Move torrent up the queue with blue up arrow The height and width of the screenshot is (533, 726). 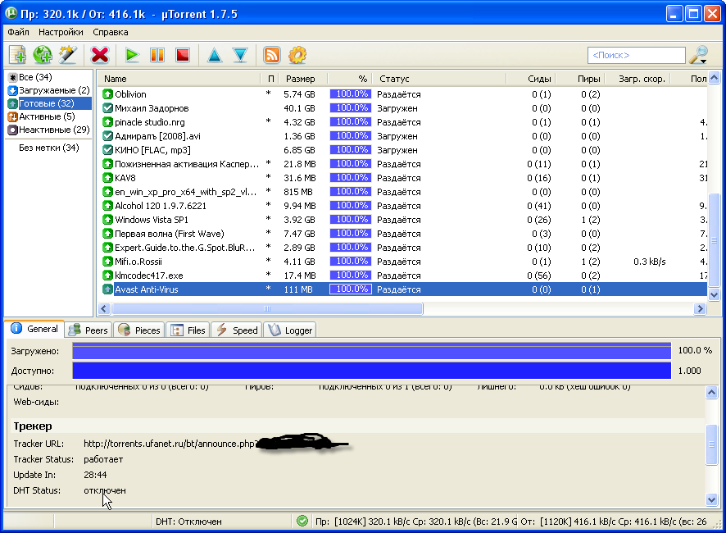[215, 55]
